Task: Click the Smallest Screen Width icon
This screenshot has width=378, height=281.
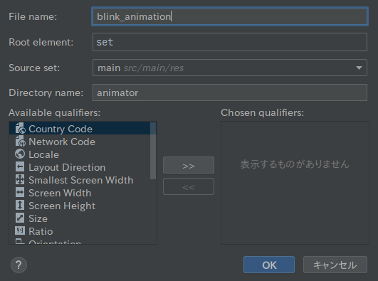Action: pyautogui.click(x=20, y=179)
